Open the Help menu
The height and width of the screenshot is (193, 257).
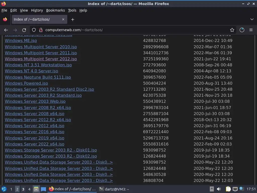tap(83, 10)
